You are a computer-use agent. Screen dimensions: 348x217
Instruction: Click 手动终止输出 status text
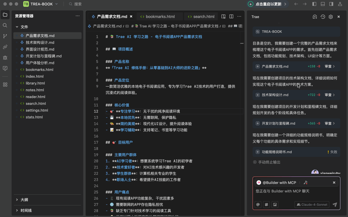click(x=269, y=162)
